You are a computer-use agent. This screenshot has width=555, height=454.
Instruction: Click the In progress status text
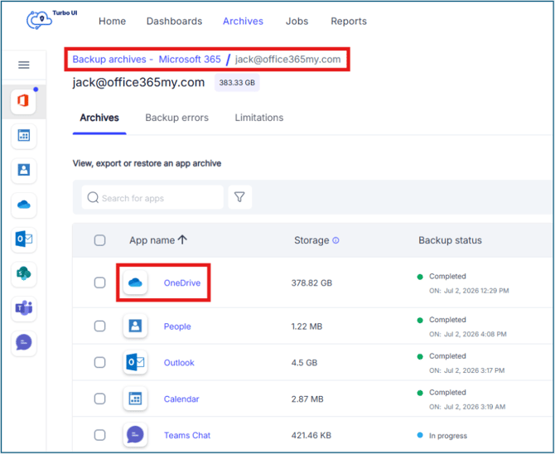448,436
